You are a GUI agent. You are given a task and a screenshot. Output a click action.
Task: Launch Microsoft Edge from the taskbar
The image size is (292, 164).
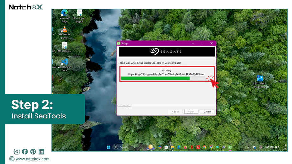(x=179, y=147)
